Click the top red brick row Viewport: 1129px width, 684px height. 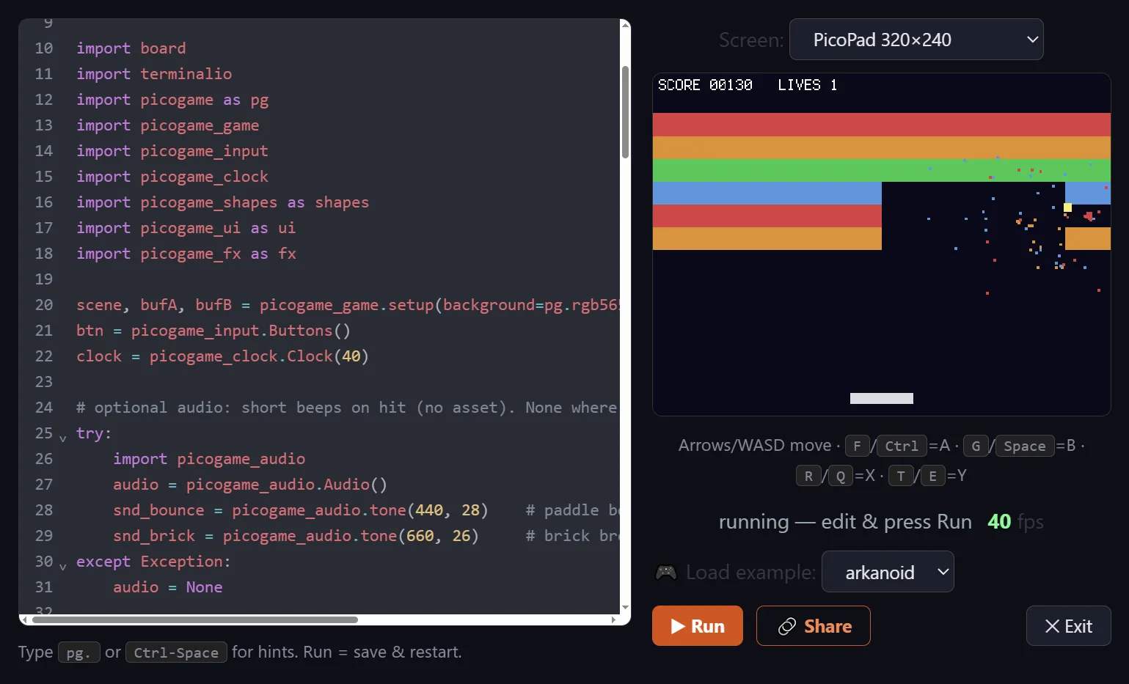point(881,125)
